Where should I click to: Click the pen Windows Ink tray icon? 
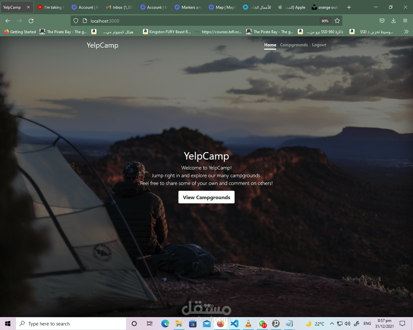pyautogui.click(x=357, y=324)
